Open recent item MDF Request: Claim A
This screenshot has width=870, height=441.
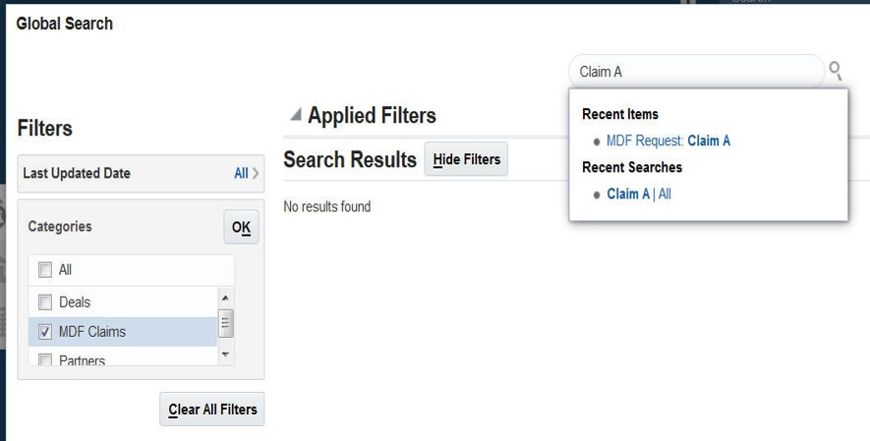(667, 141)
